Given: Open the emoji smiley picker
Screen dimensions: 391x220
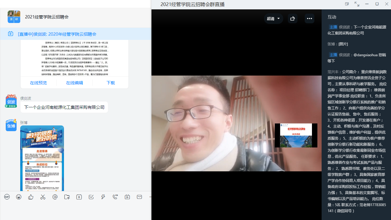Looking at the screenshot, I should 19,197.
